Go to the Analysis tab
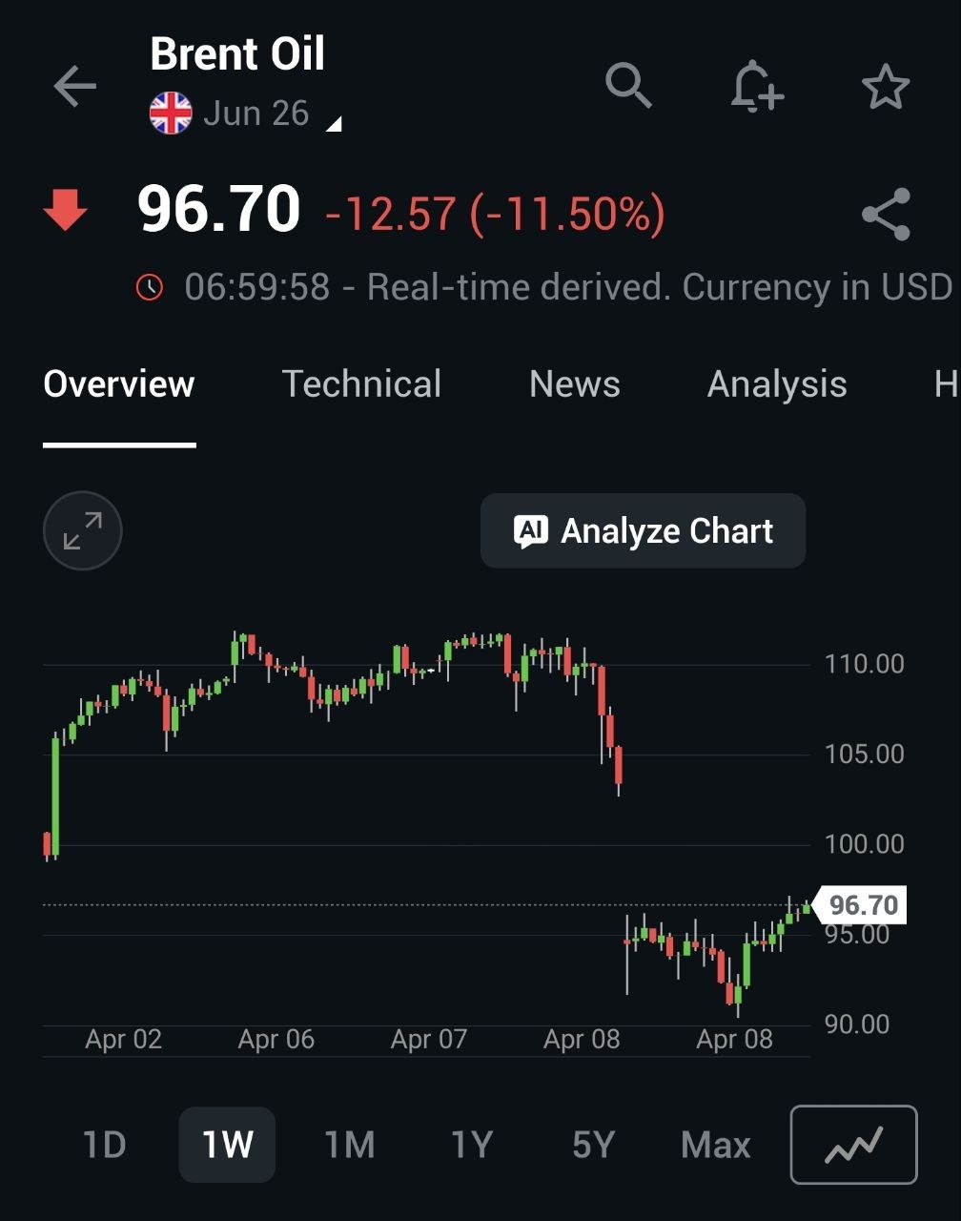The height and width of the screenshot is (1221, 961). tap(777, 383)
